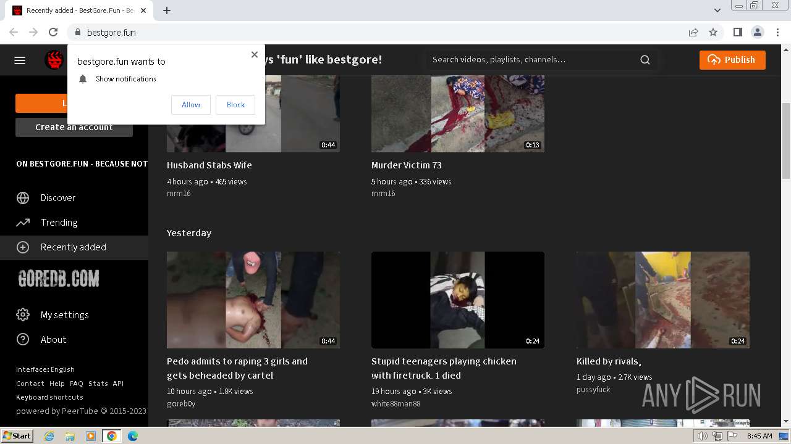Screen dimensions: 791x444
Task: Click the orange Publish button
Action: 732,60
